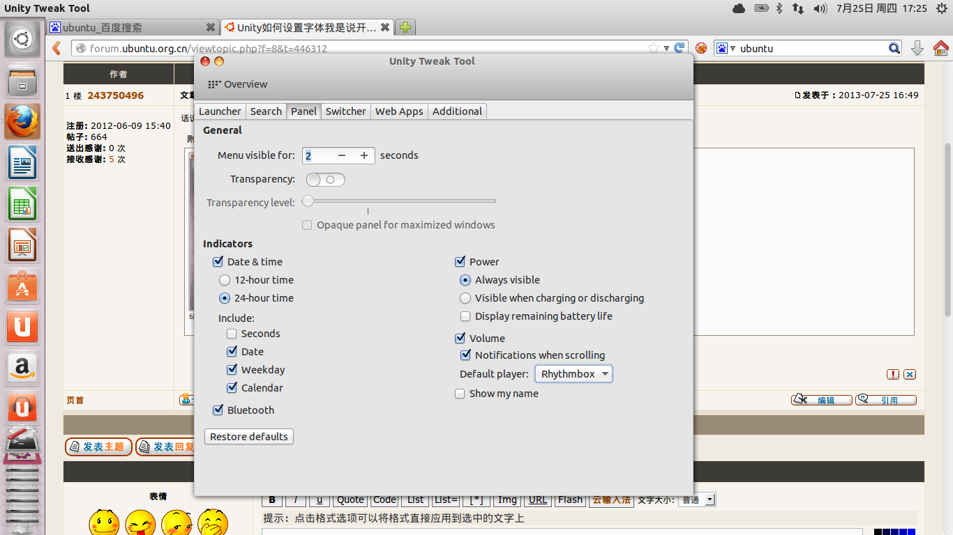This screenshot has width=953, height=535.
Task: Open Amazon launcher icon
Action: click(22, 368)
